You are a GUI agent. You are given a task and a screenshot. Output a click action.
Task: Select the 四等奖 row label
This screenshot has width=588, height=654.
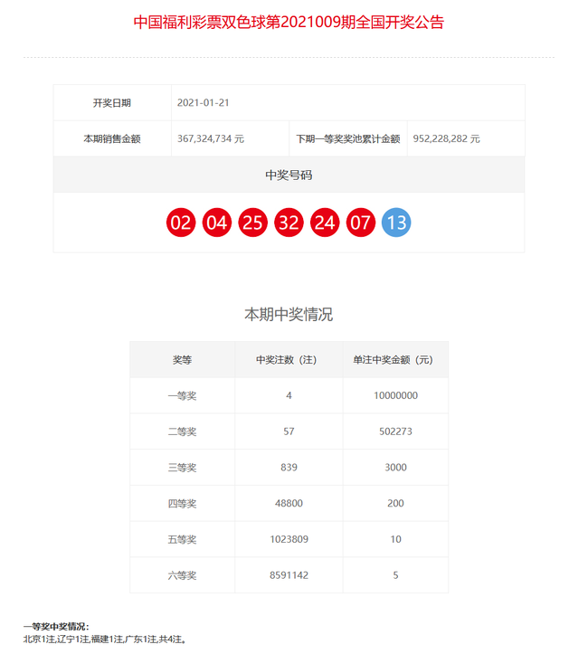(182, 504)
